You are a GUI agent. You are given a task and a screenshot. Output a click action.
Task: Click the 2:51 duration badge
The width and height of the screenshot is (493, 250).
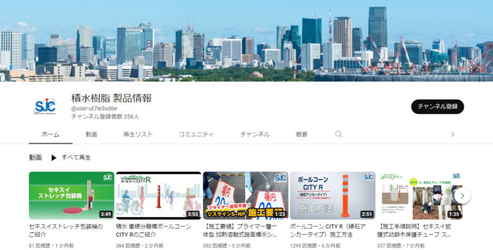tap(367, 214)
